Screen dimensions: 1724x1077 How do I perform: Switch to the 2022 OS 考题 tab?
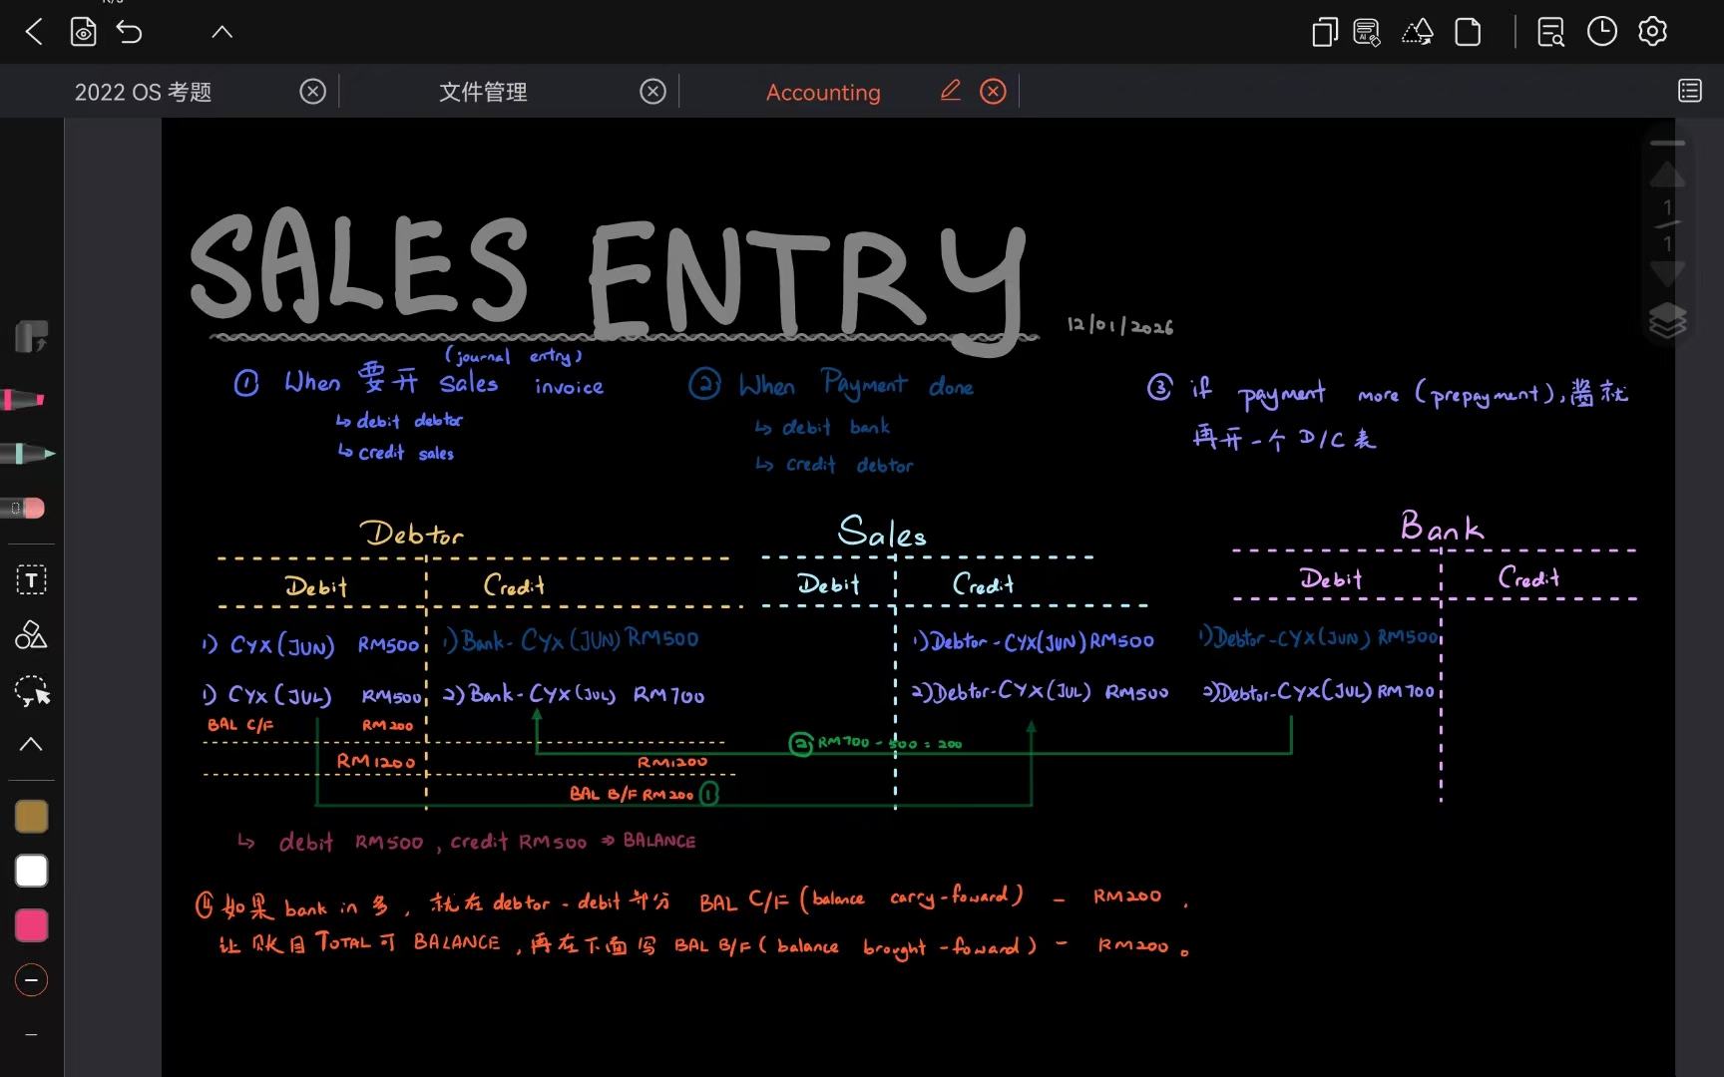click(x=144, y=93)
